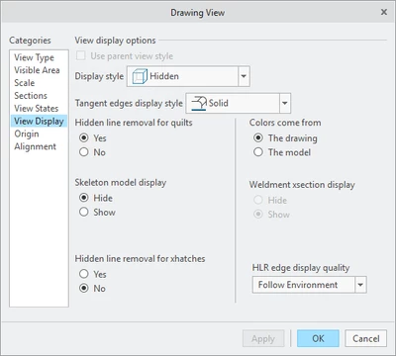The height and width of the screenshot is (356, 396).
Task: Open the Display style dropdown arrow
Action: 244,76
